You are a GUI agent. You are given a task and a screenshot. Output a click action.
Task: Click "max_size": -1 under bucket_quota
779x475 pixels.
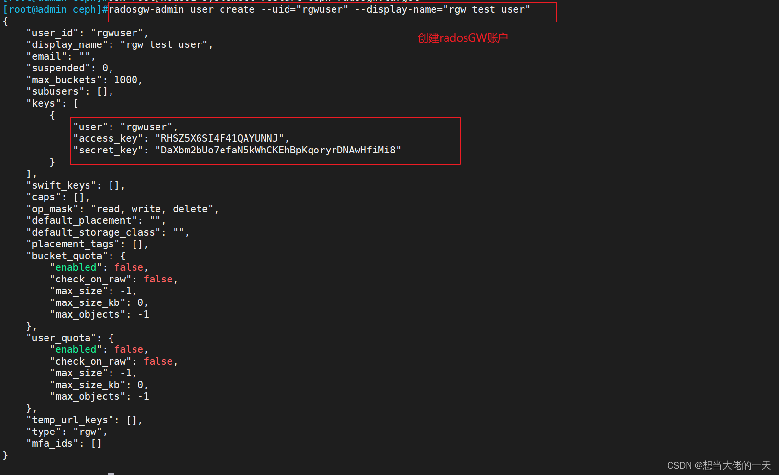[x=93, y=291]
